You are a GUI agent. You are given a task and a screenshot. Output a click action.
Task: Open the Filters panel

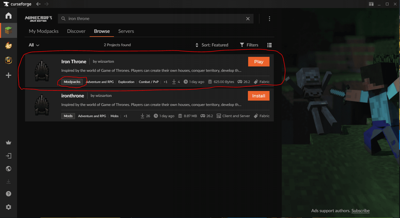click(249, 45)
